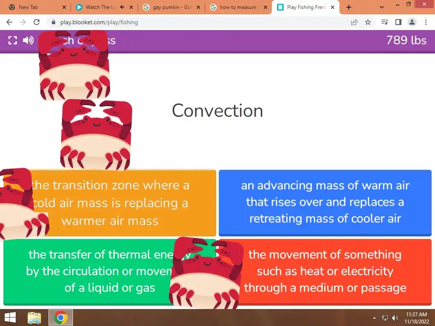
Task: Reload the Blooket page
Action: click(37, 22)
